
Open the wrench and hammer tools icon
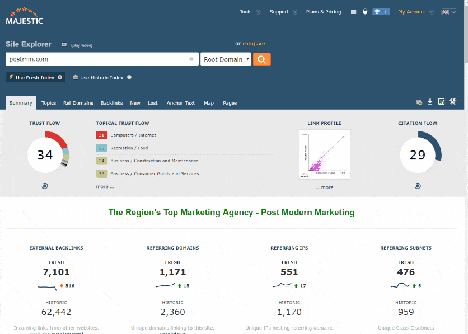click(453, 102)
